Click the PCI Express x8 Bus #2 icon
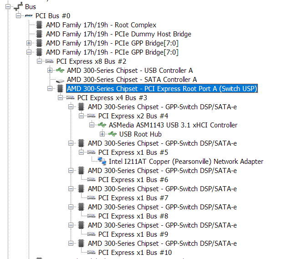 tap(50, 61)
